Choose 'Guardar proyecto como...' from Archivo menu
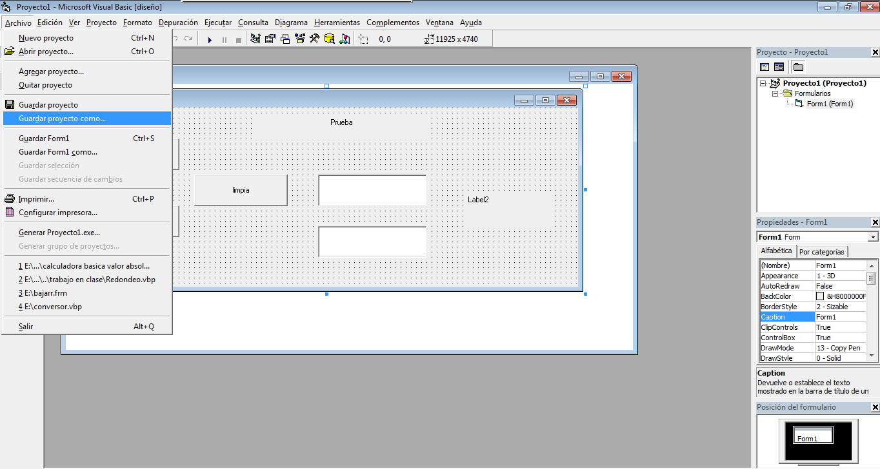 pyautogui.click(x=87, y=119)
